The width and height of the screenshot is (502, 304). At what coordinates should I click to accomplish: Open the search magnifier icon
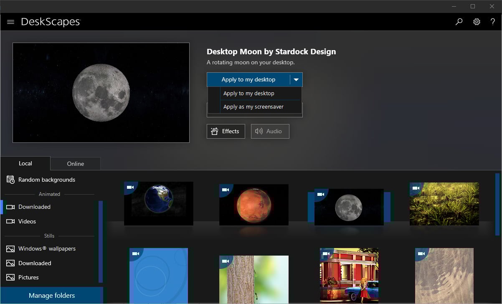pos(459,22)
